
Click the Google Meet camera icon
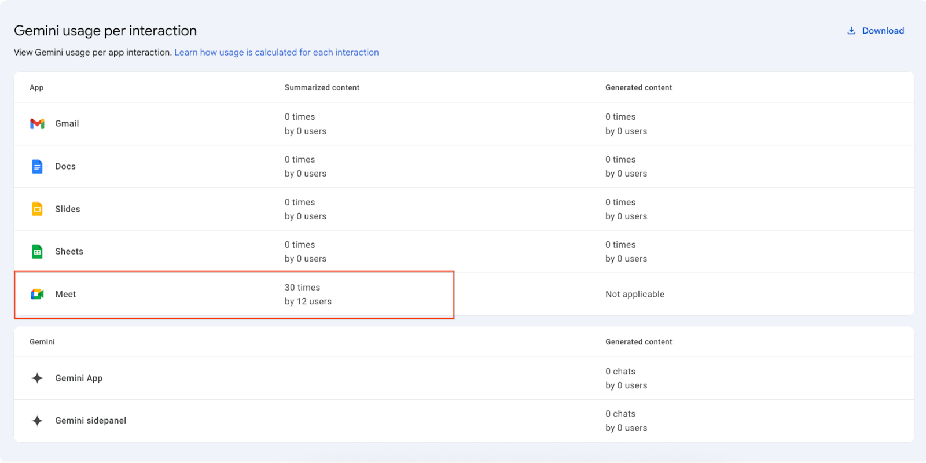37,295
